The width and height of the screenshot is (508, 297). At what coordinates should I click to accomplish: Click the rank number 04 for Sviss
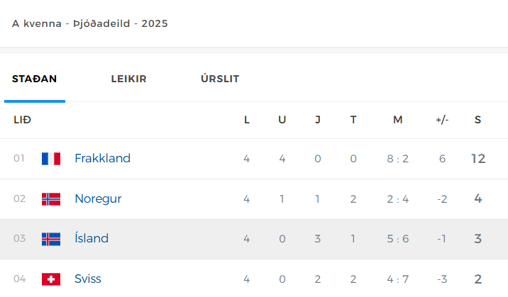point(19,279)
